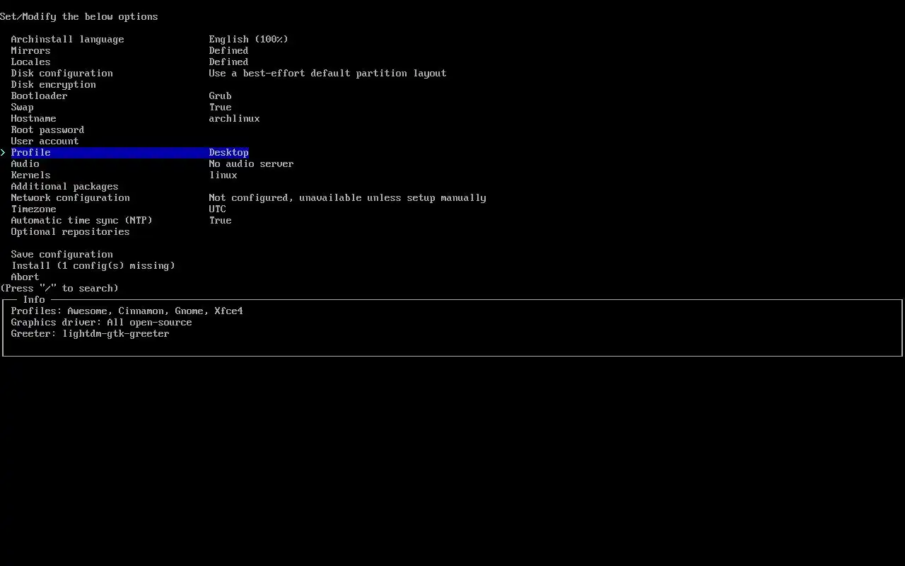The width and height of the screenshot is (905, 566).
Task: Choose the Abort option
Action: click(25, 277)
